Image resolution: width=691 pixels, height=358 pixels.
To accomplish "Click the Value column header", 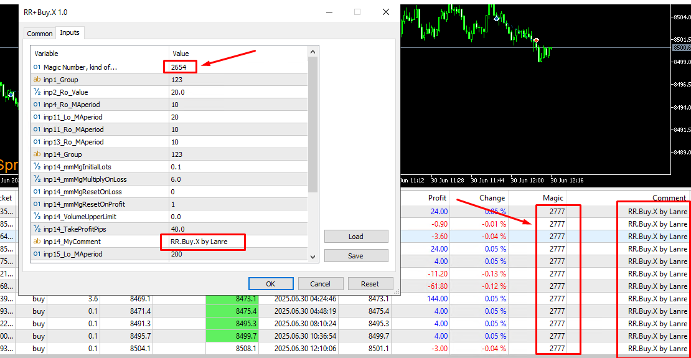I will pos(238,54).
